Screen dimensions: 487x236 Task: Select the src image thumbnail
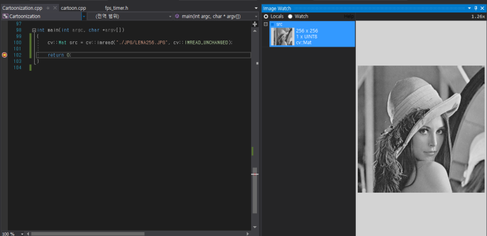pyautogui.click(x=282, y=36)
